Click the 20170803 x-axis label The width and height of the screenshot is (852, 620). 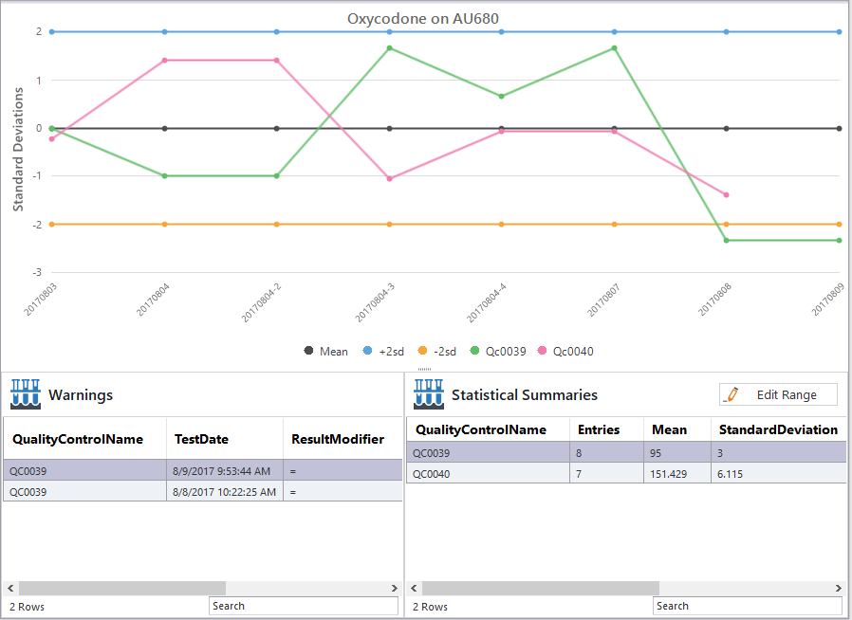coord(41,299)
